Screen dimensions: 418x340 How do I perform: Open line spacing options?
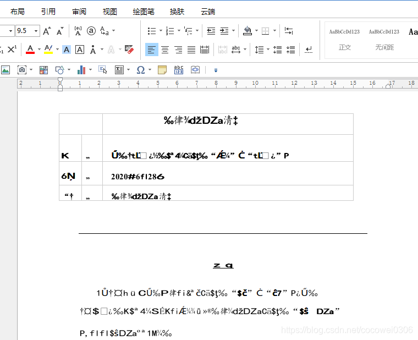click(259, 50)
